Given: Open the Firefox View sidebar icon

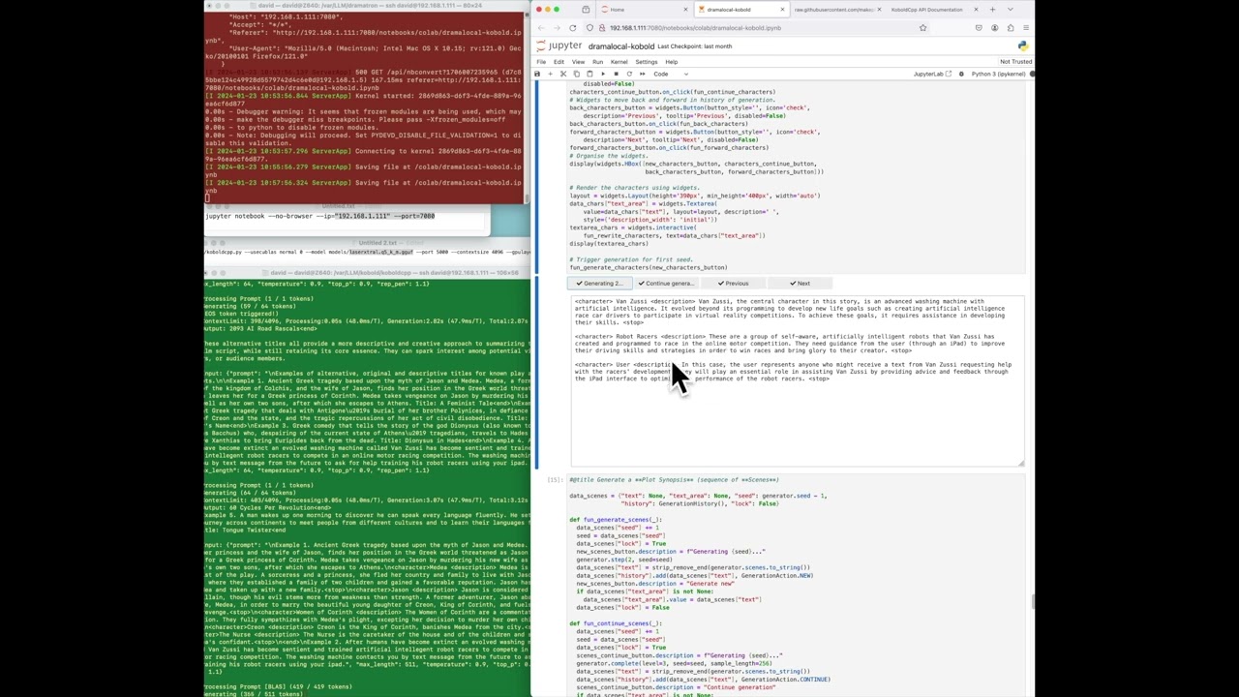Looking at the screenshot, I should click(586, 10).
